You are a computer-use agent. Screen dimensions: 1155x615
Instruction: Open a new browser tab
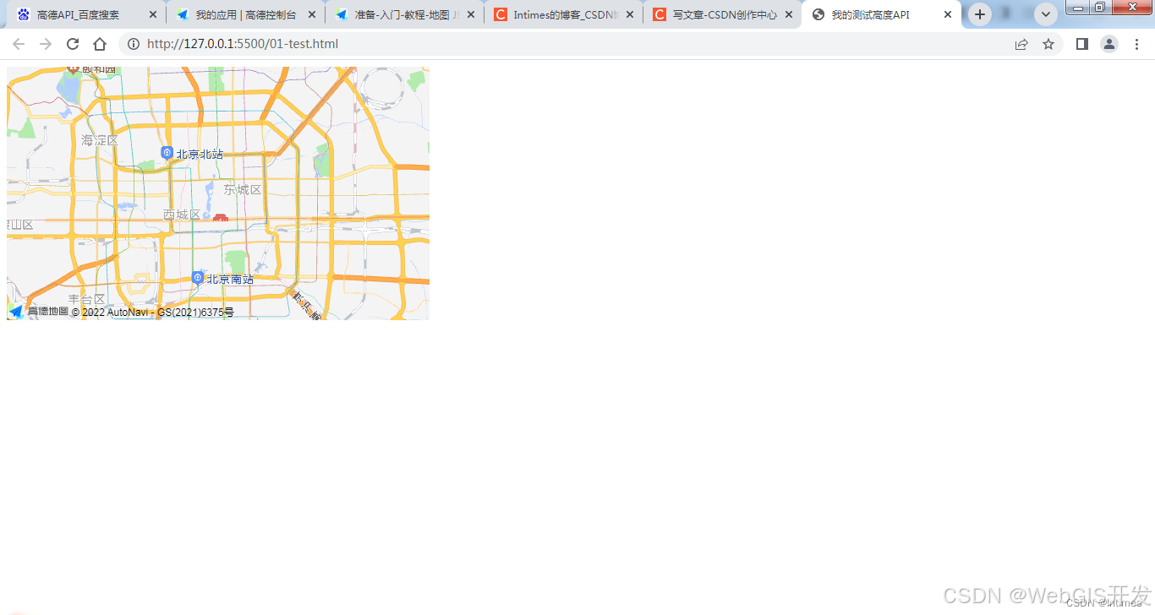pyautogui.click(x=979, y=14)
